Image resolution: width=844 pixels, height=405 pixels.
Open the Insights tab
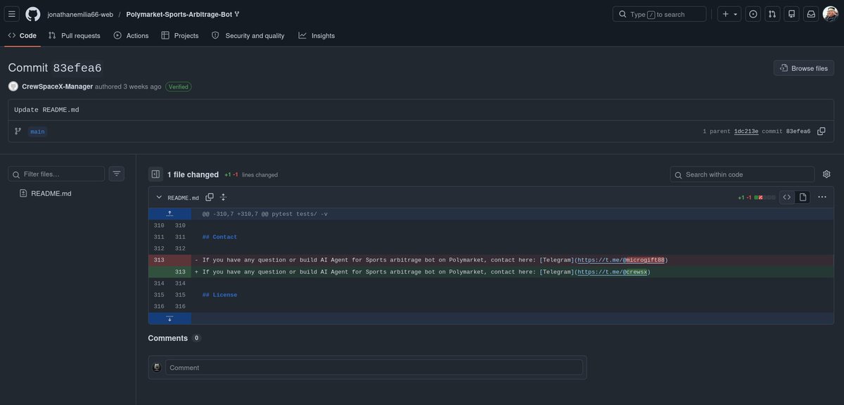click(x=316, y=35)
